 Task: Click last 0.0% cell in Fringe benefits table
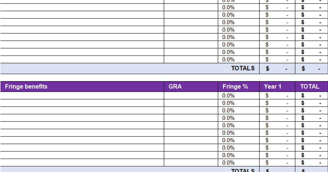click(x=239, y=163)
